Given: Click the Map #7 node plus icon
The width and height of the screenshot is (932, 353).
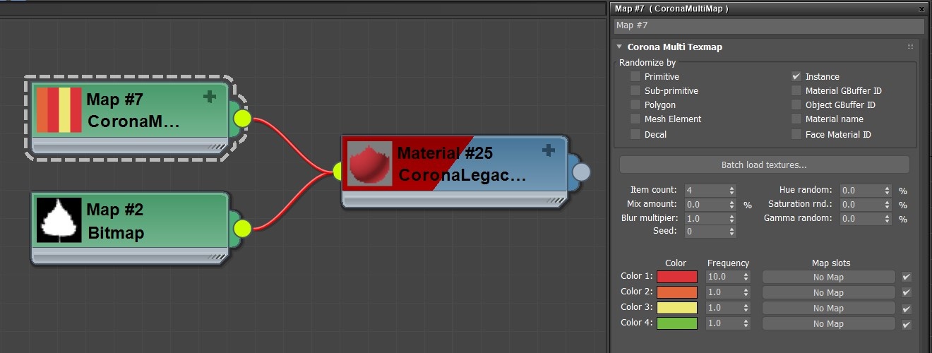Looking at the screenshot, I should coord(209,97).
